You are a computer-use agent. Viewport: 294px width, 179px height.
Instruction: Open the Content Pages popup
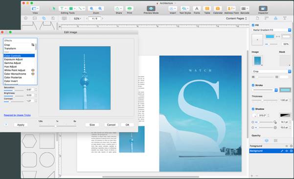(x=236, y=19)
